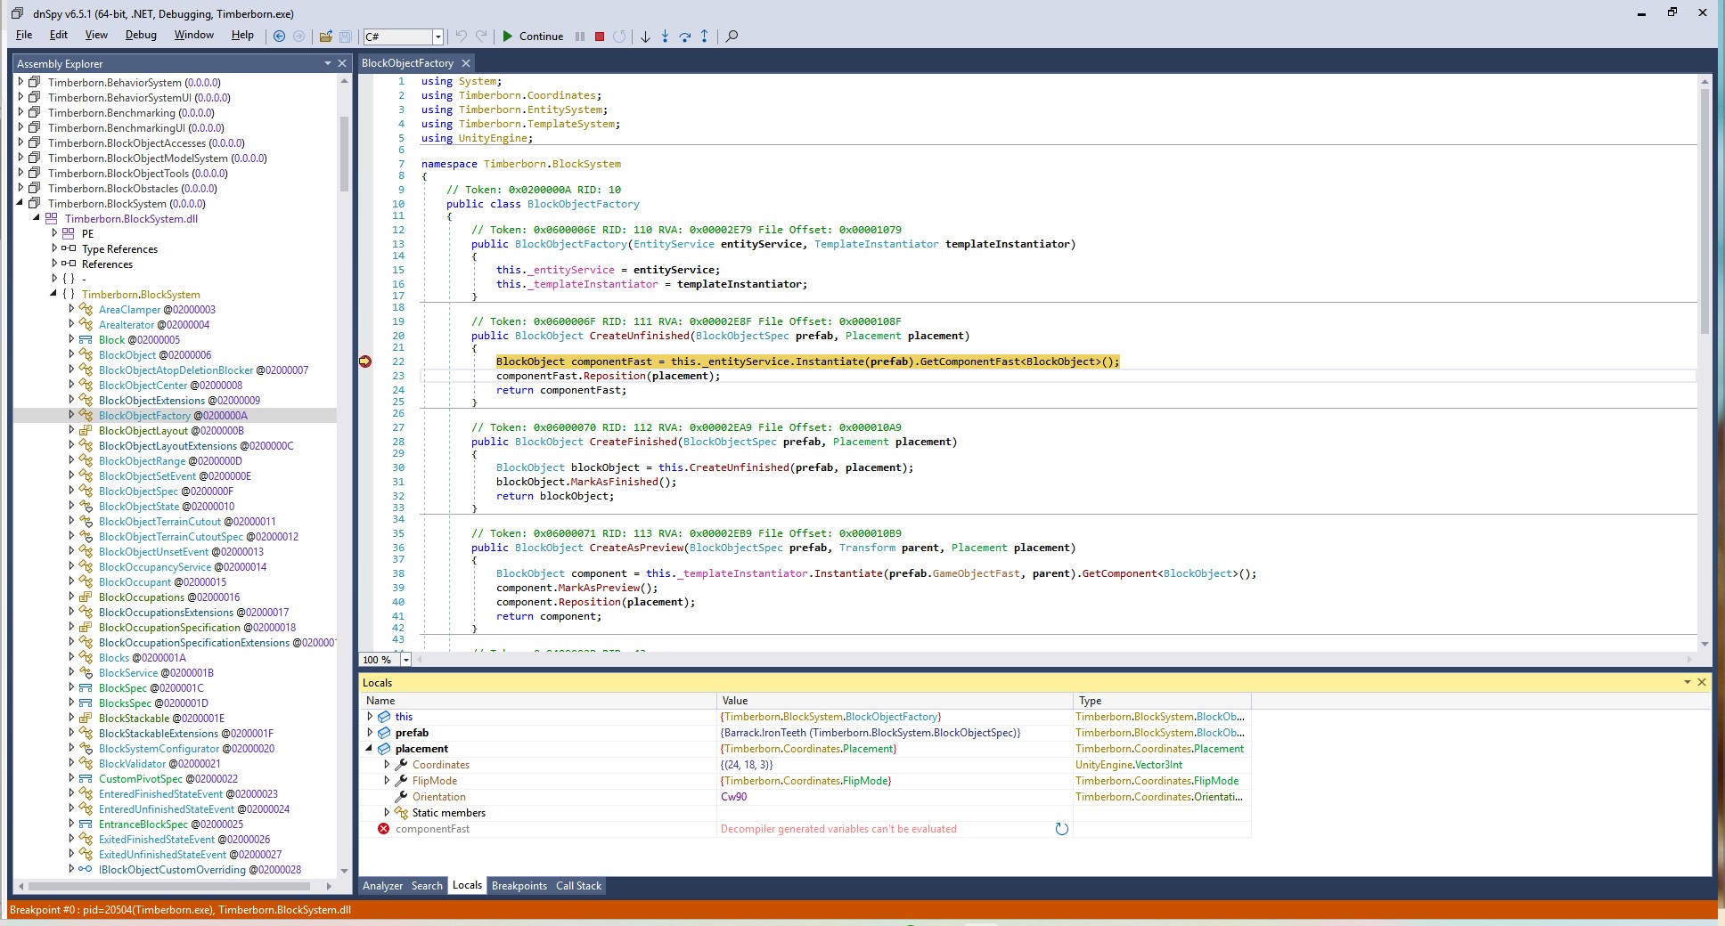Viewport: 1725px width, 926px height.
Task: Open the File menu
Action: click(x=24, y=35)
